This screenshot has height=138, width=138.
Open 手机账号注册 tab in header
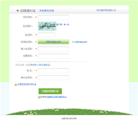click(46, 11)
